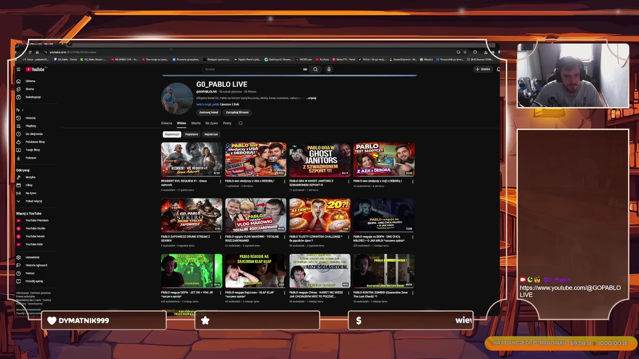Open the chat youtube.com/@GOPABLOLIVE link
Screen dimensions: 639x359
570,291
